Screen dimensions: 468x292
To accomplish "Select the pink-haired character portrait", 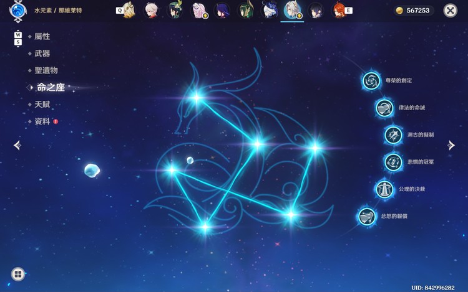I will [x=198, y=11].
